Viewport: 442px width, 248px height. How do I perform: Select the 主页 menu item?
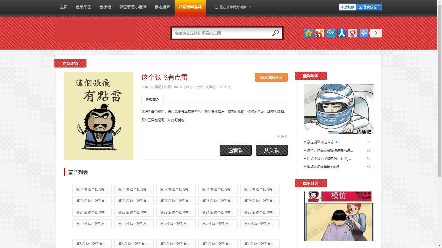[x=64, y=7]
